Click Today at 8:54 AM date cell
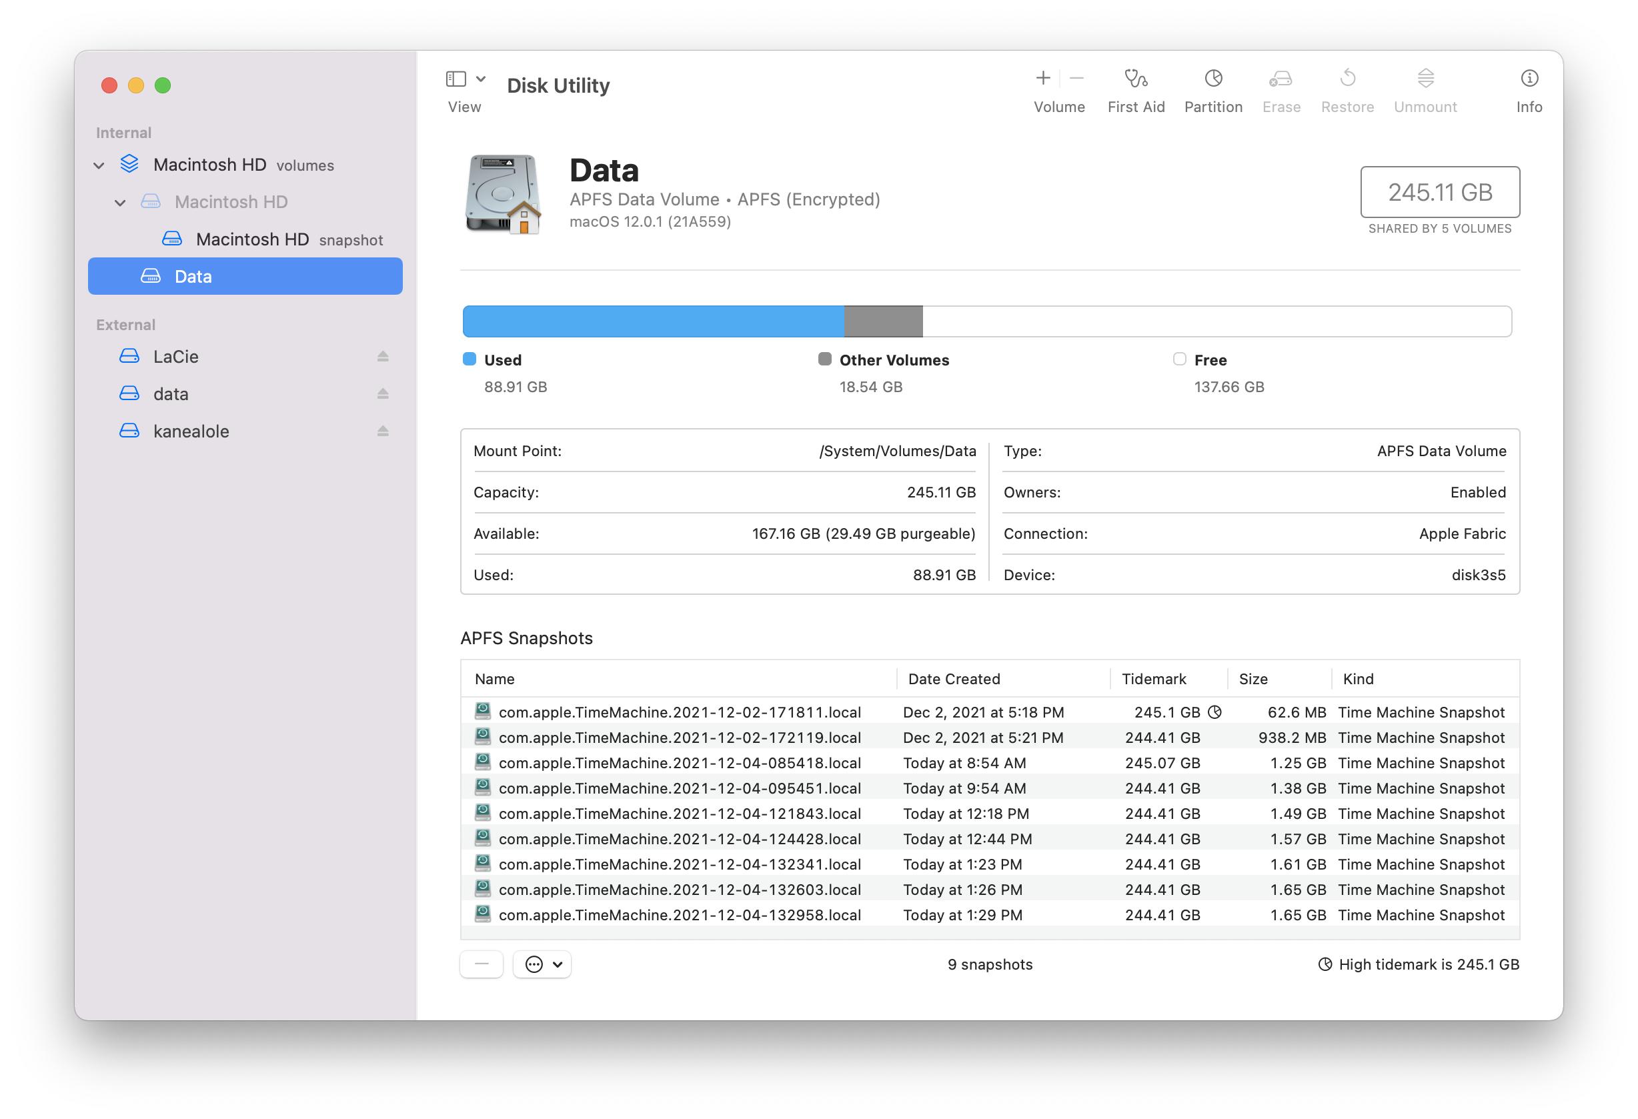This screenshot has height=1119, width=1638. point(965,763)
